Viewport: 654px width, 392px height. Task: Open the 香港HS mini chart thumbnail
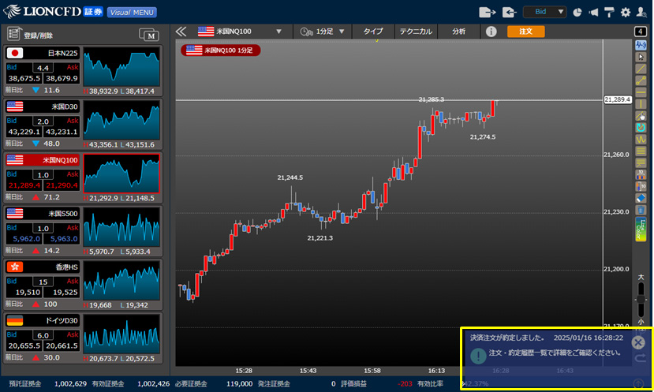coord(121,280)
